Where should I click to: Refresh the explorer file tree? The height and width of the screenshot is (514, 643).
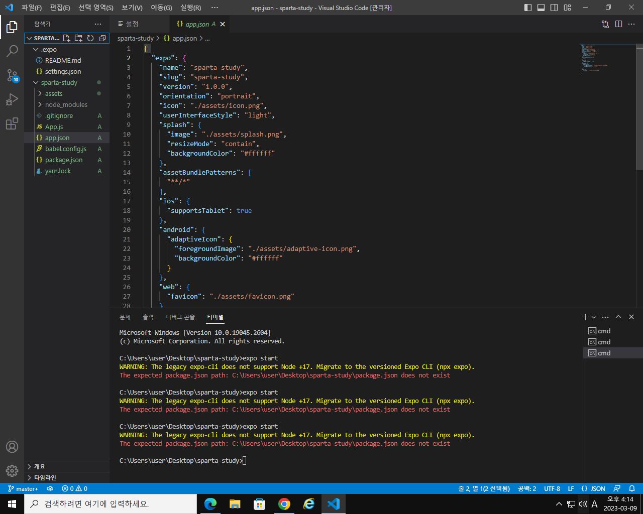(x=90, y=38)
